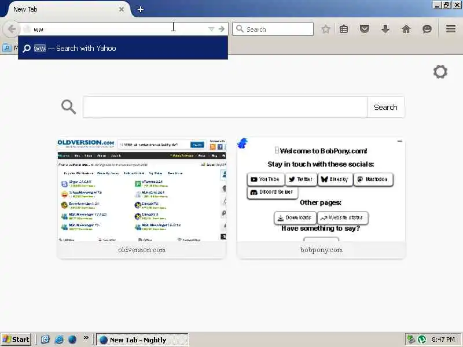The width and height of the screenshot is (463, 347).
Task: Click the Search button on new tab page
Action: click(385, 107)
